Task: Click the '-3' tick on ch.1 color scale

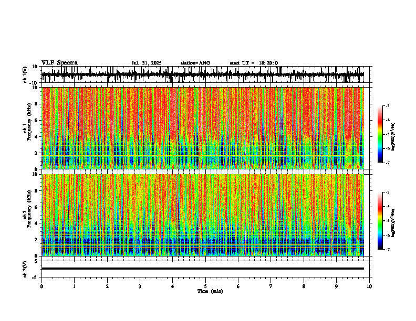Action: [387, 105]
